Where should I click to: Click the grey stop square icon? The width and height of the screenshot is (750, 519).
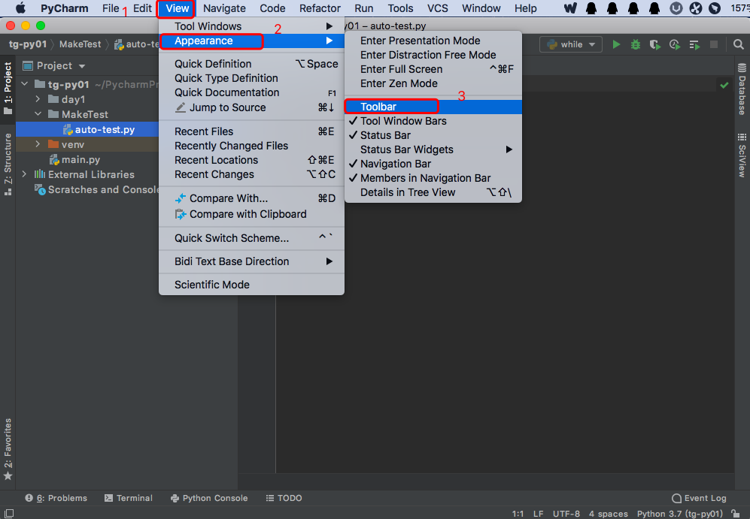[714, 44]
